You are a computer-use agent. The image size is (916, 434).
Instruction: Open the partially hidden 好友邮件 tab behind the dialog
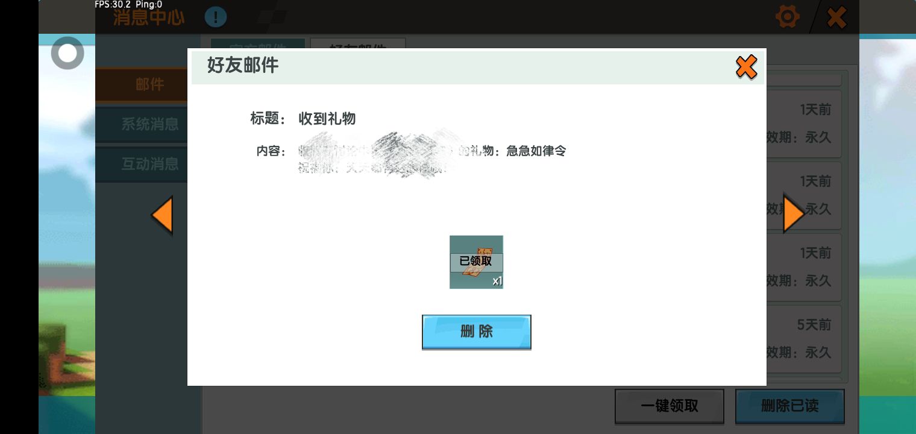pyautogui.click(x=358, y=43)
